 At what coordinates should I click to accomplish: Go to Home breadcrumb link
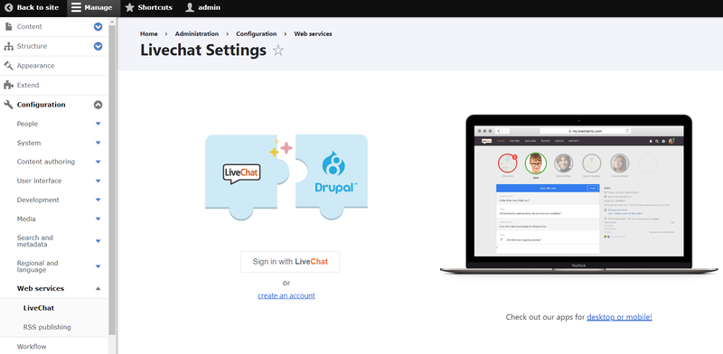(148, 33)
